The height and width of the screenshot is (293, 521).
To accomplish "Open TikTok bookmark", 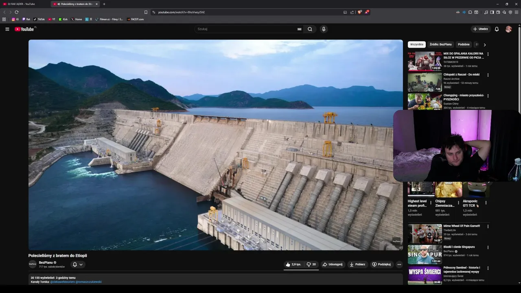I will click(39, 19).
